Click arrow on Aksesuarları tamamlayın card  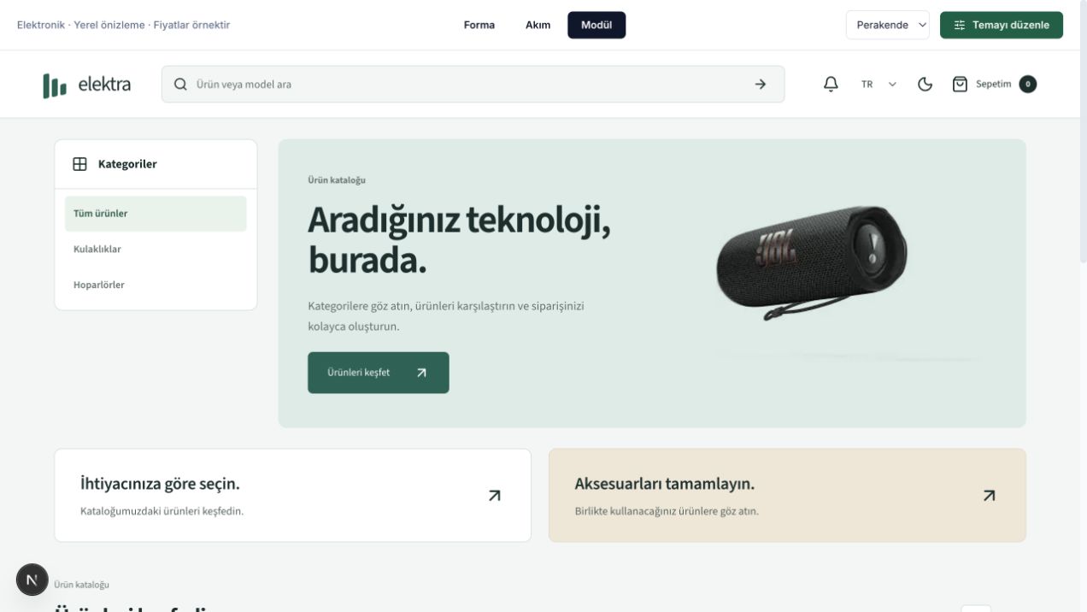click(989, 495)
